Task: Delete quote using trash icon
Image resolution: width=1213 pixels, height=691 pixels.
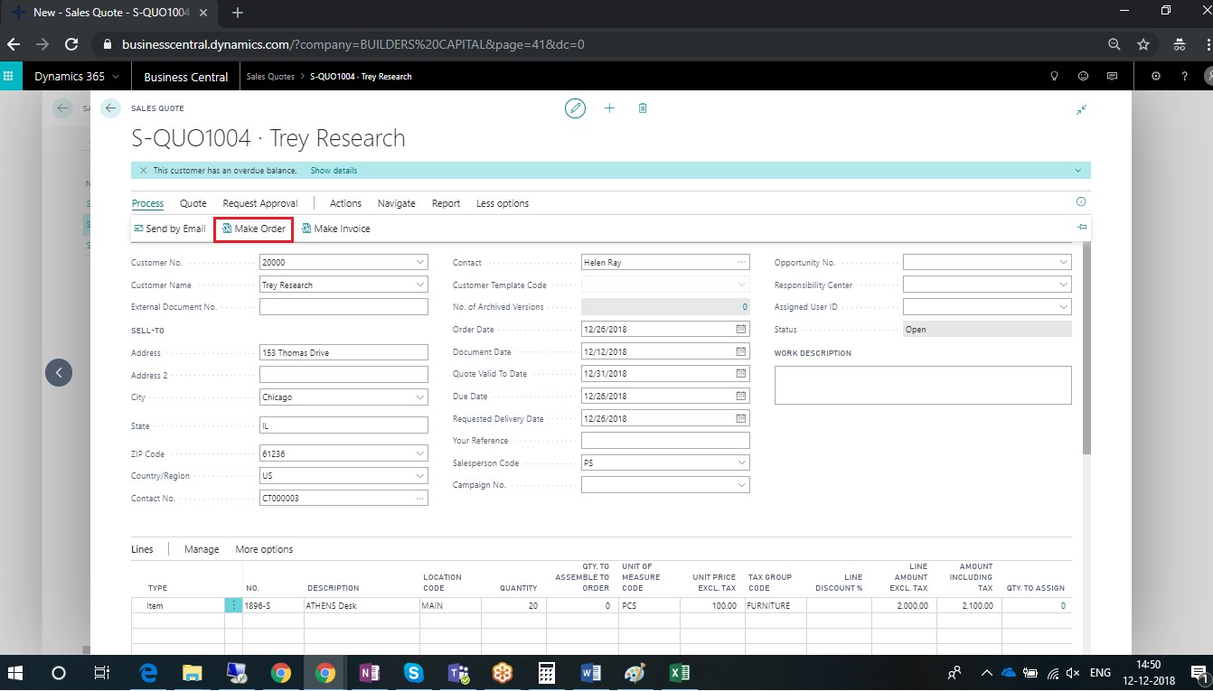Action: [x=643, y=108]
